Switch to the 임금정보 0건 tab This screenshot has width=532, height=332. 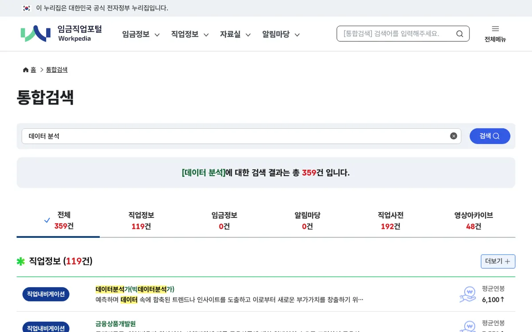point(224,220)
